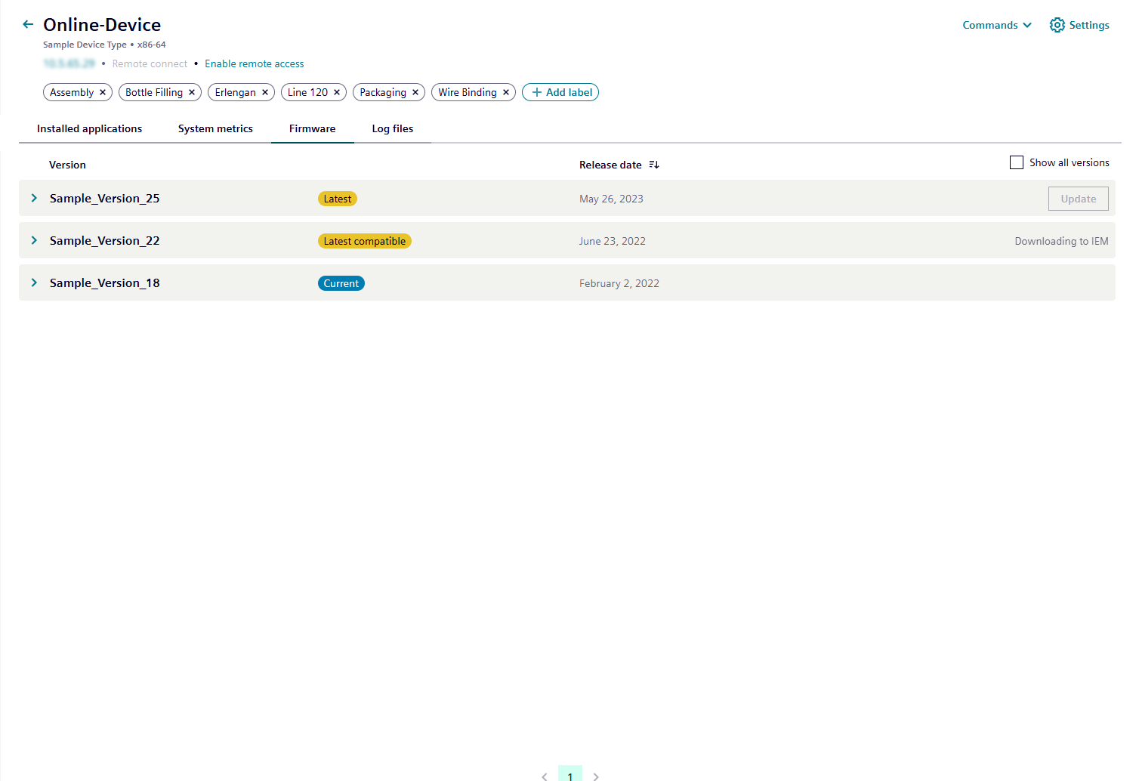Remove the Wire Binding label
Viewport: 1139px width, 781px height.
[x=506, y=92]
